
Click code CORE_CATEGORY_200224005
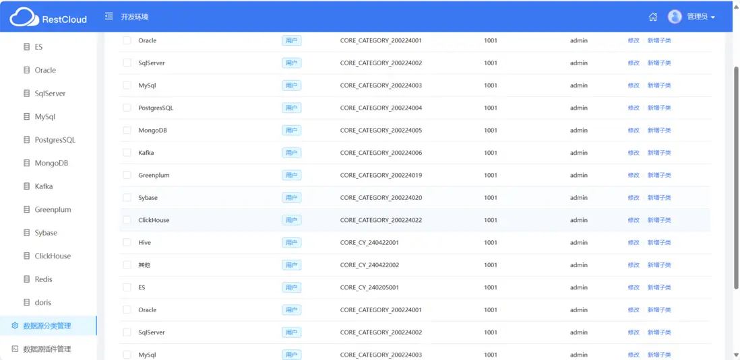[x=381, y=130]
